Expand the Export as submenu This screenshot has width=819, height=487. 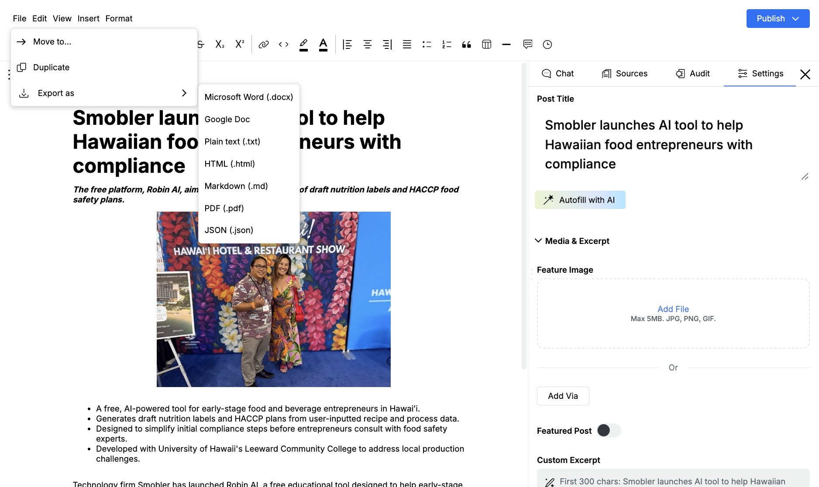point(104,93)
